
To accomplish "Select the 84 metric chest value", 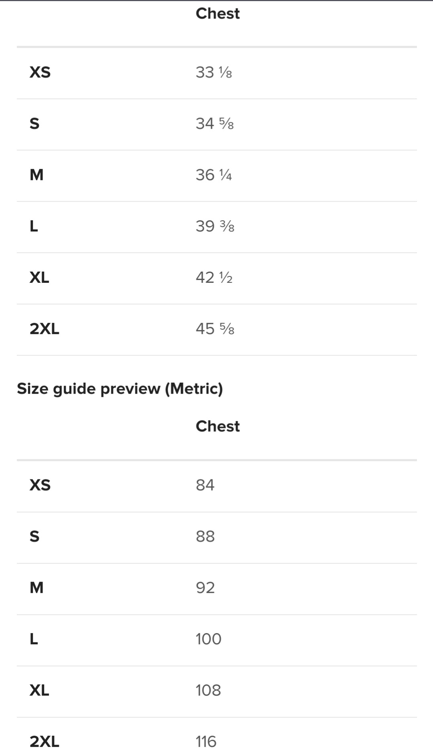I will pos(205,485).
